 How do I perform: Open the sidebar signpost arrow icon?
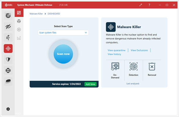click(8, 37)
